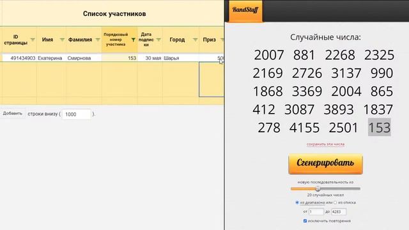Click the Приз column header
The height and width of the screenshot is (230, 409).
click(x=212, y=40)
